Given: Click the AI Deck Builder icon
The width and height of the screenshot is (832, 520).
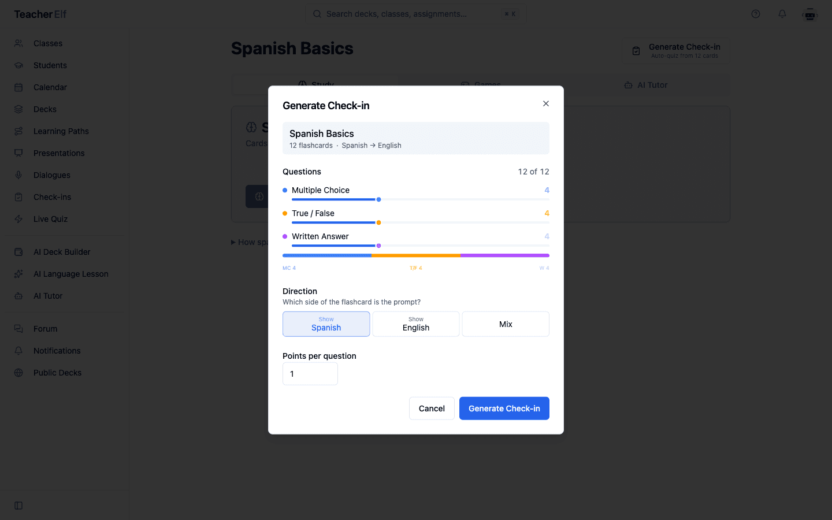Looking at the screenshot, I should 18,252.
